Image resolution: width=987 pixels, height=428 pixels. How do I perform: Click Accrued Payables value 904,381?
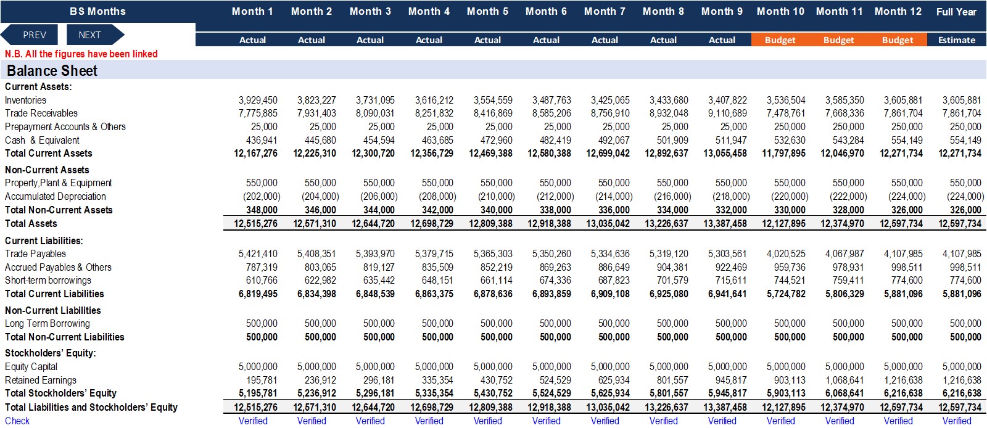[x=672, y=267]
